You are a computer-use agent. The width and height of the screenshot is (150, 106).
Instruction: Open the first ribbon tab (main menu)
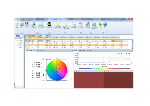[17, 21]
